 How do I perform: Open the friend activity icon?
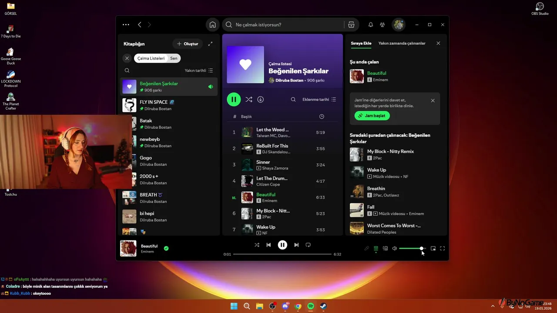382,25
